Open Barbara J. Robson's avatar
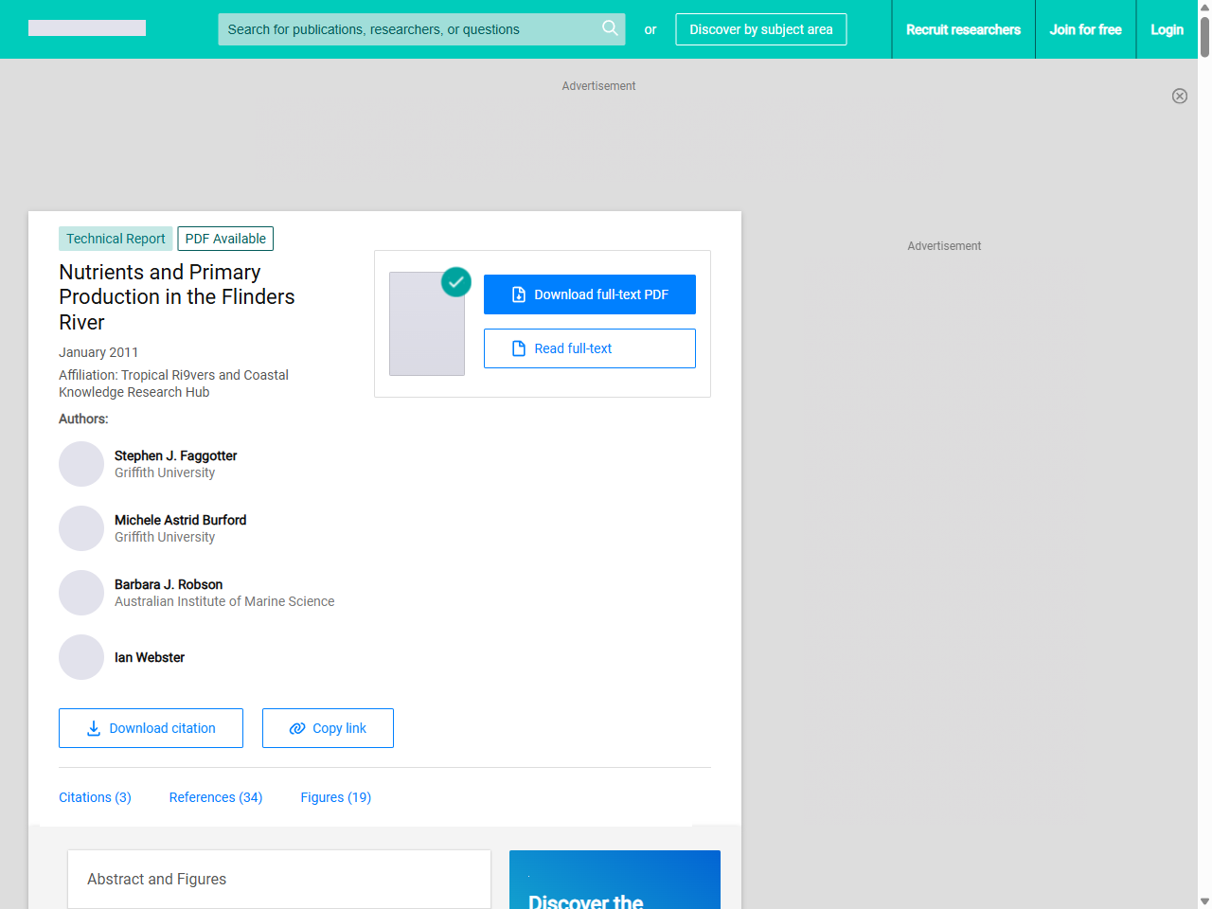Screen dimensions: 1212x909 pos(81,593)
